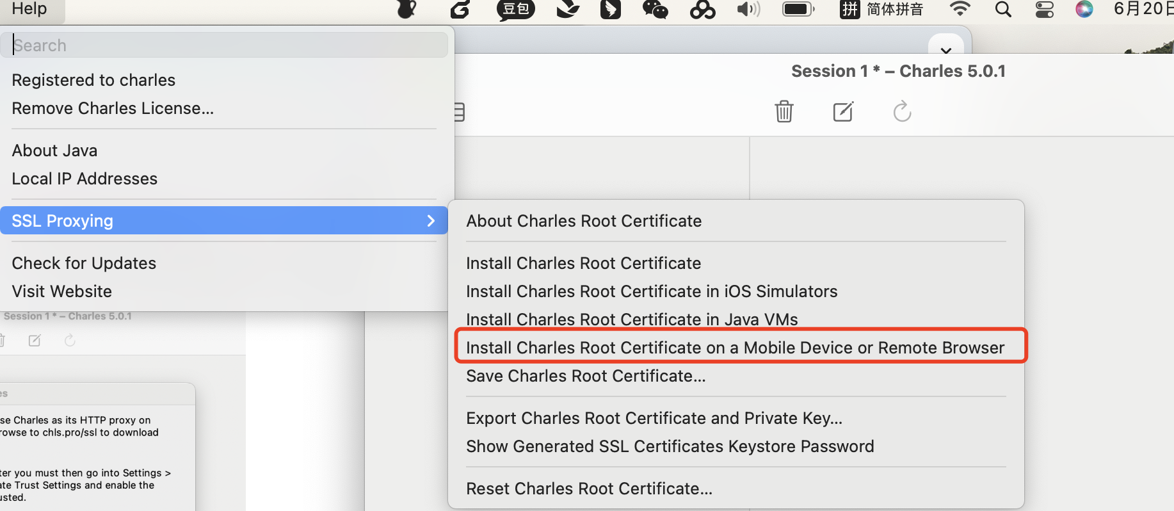Open the Grammarly G icon in menu bar
The height and width of the screenshot is (511, 1174).
point(460,9)
